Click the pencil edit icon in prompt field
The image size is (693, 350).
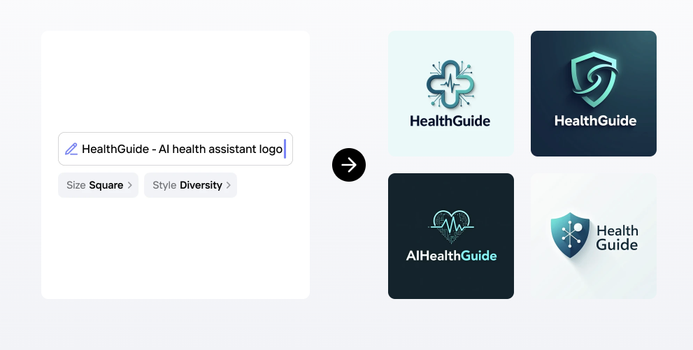point(71,149)
